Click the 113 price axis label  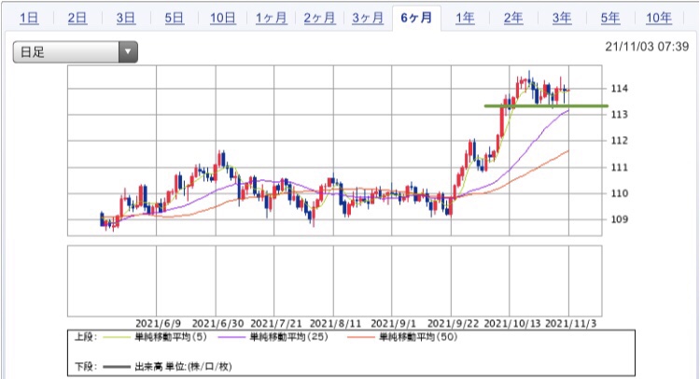pos(619,115)
